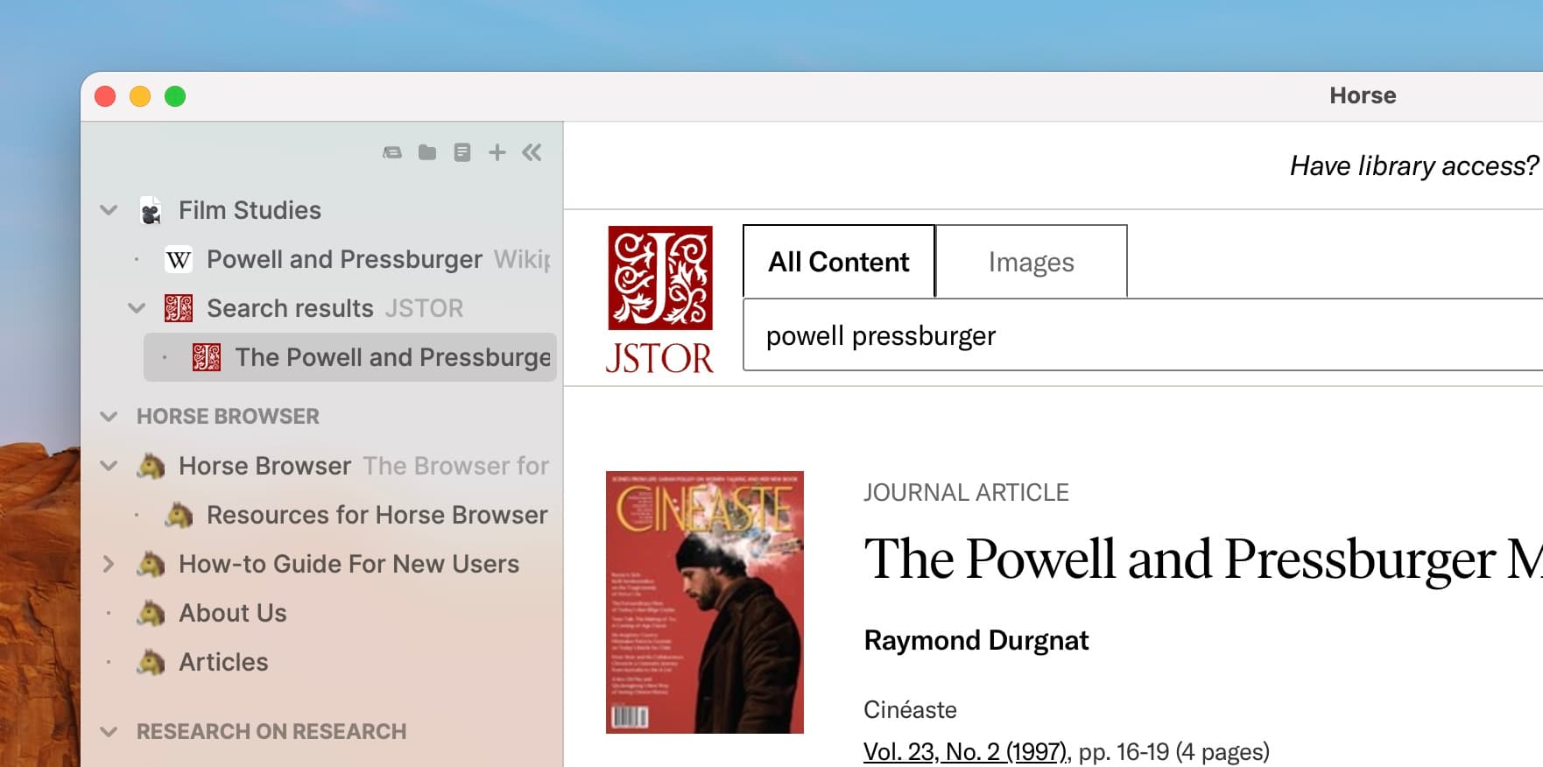Click the Wikipedia W favicon
The width and height of the screenshot is (1543, 767).
[x=179, y=260]
